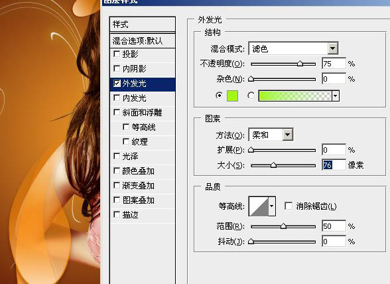Click the 范围 range slider handle
Screen dimensions: 390x284
283,226
